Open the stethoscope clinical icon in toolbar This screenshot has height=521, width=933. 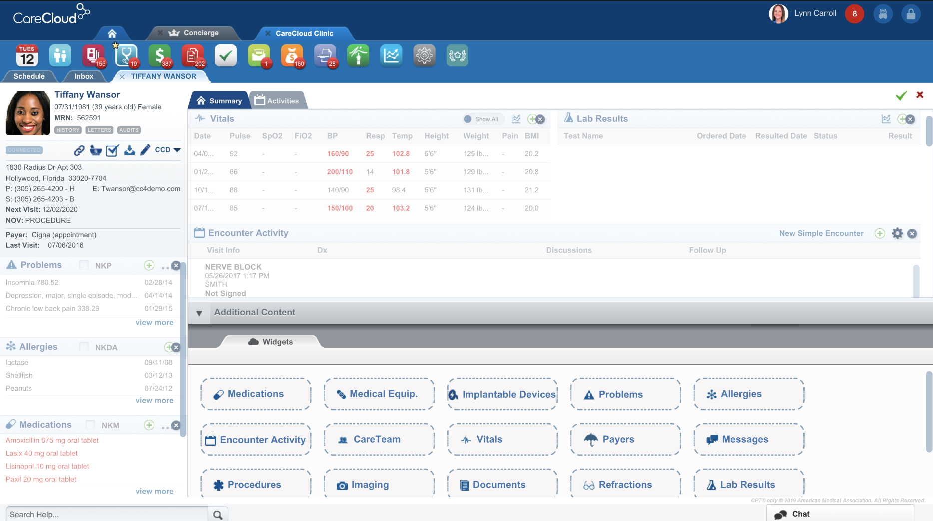coord(126,56)
